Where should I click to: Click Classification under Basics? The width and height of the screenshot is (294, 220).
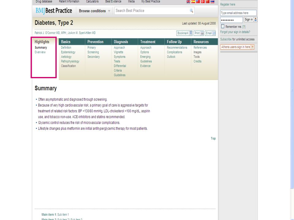[x=68, y=66]
